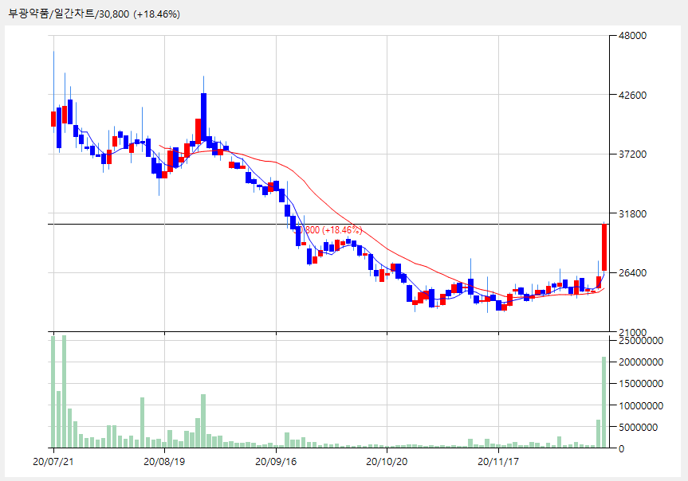The image size is (688, 481).
Task: Click the volume spike bar near 12500000 in late August
Action: [203, 421]
